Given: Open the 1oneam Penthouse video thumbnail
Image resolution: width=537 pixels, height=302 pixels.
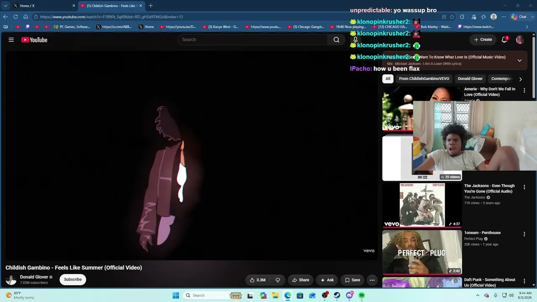Looking at the screenshot, I should (x=422, y=252).
